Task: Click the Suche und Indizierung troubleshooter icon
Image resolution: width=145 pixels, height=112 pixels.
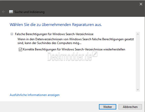Action: point(11,12)
